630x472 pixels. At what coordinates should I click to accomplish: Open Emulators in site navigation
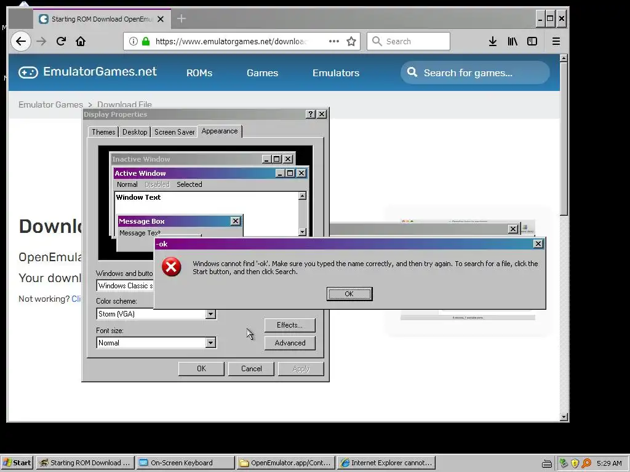click(x=336, y=73)
